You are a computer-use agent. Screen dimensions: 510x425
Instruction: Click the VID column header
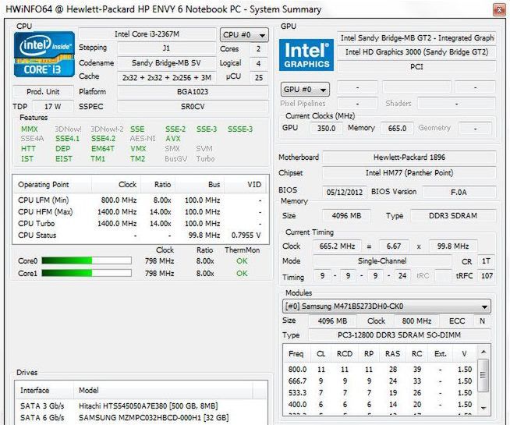tap(246, 184)
